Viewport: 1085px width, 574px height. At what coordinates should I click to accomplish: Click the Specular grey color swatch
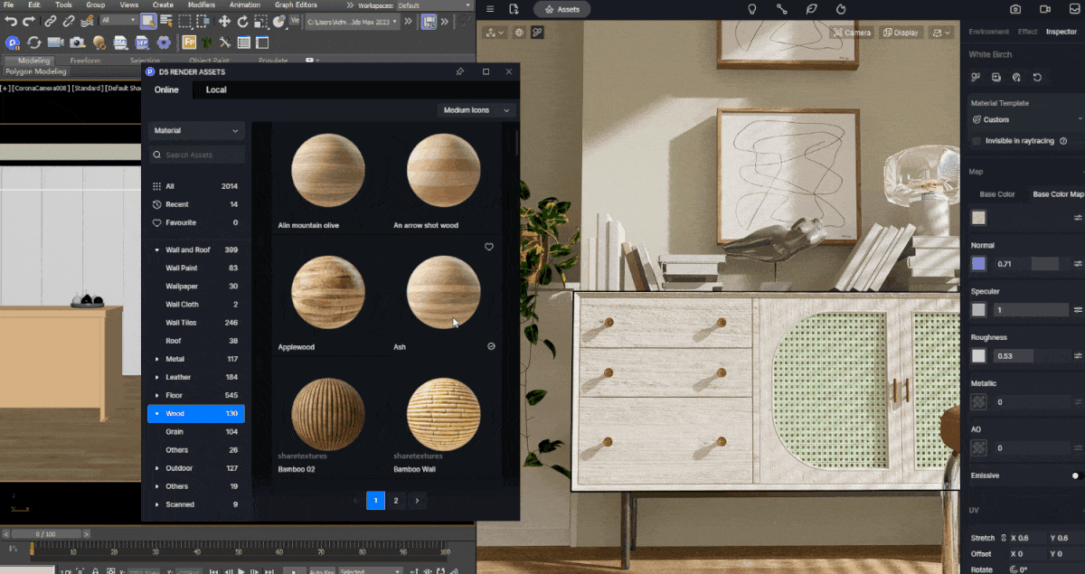tap(978, 310)
